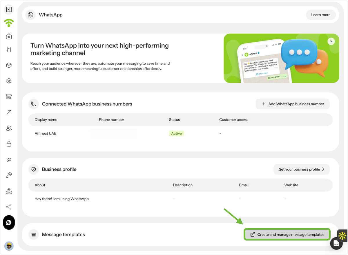348x255 pixels.
Task: Click the Description column header
Action: click(x=183, y=185)
